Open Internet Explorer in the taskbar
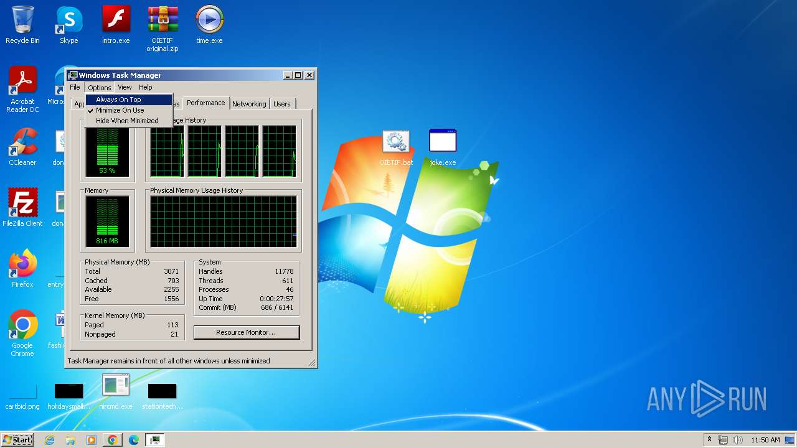The width and height of the screenshot is (797, 448). [x=49, y=440]
